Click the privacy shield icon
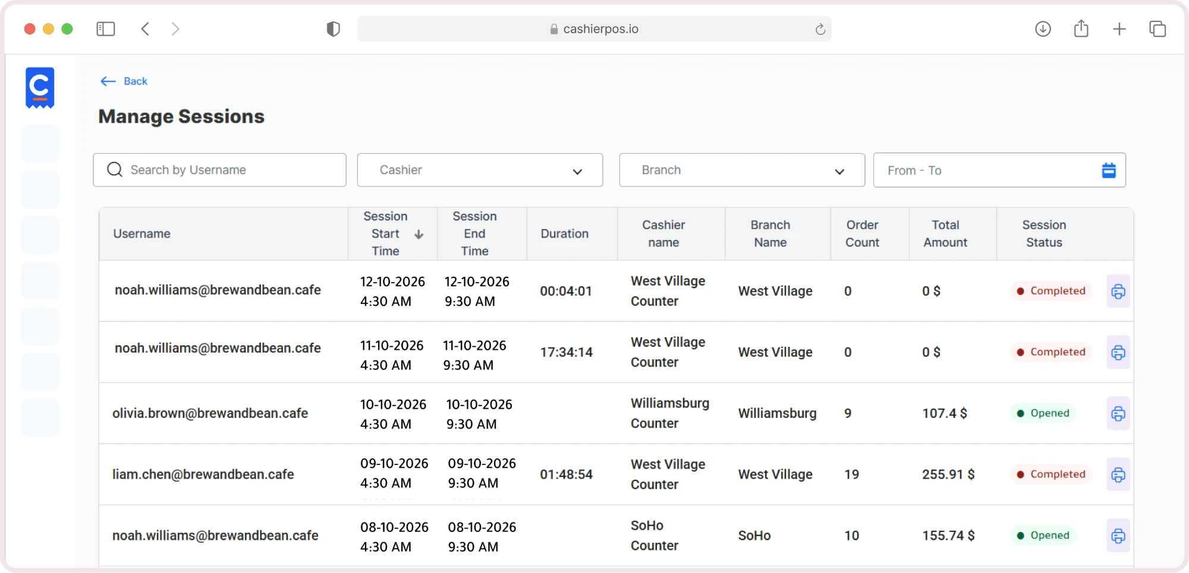 [333, 29]
